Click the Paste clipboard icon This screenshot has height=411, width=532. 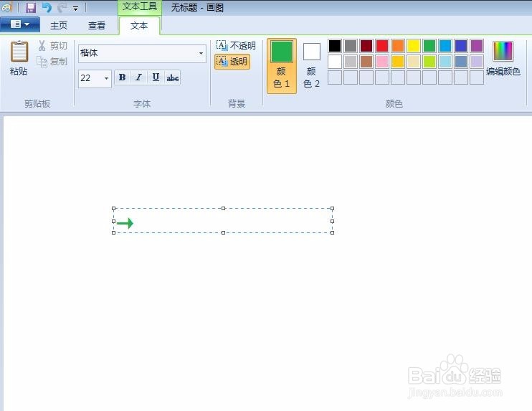pyautogui.click(x=19, y=52)
